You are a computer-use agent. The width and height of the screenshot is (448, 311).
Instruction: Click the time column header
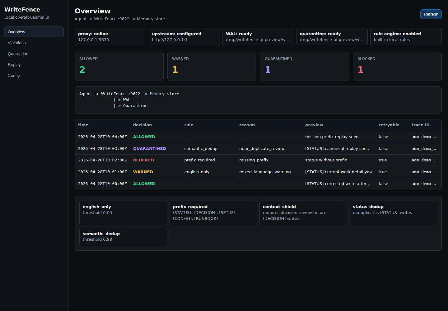pos(83,125)
